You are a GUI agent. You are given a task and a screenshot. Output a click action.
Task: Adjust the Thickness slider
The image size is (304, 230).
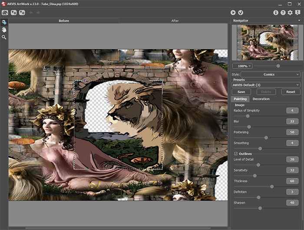(x=272, y=187)
